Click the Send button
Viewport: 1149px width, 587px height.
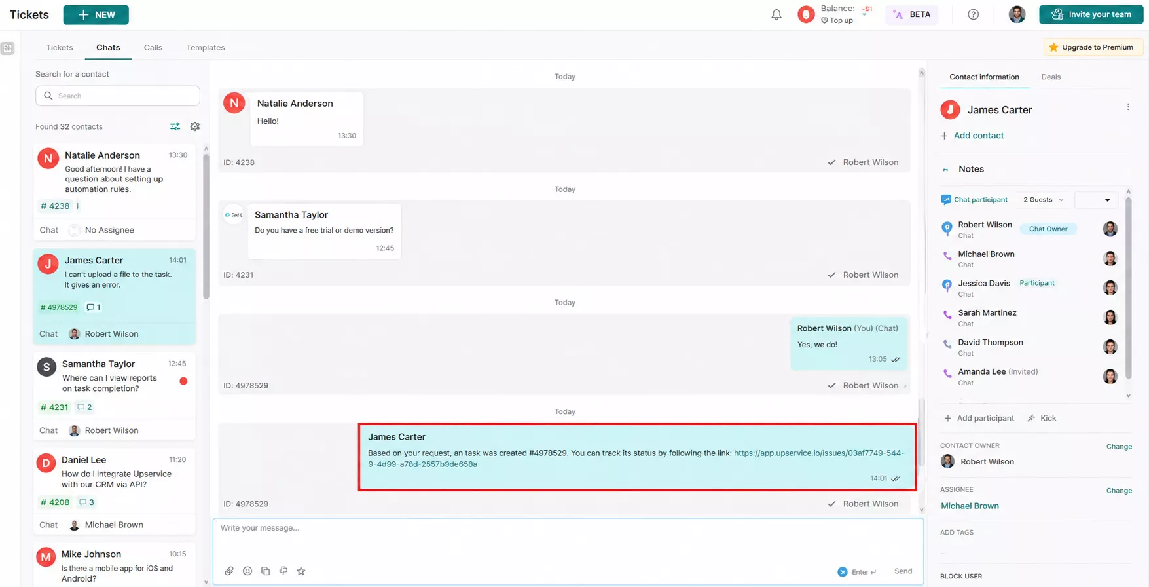(x=903, y=571)
